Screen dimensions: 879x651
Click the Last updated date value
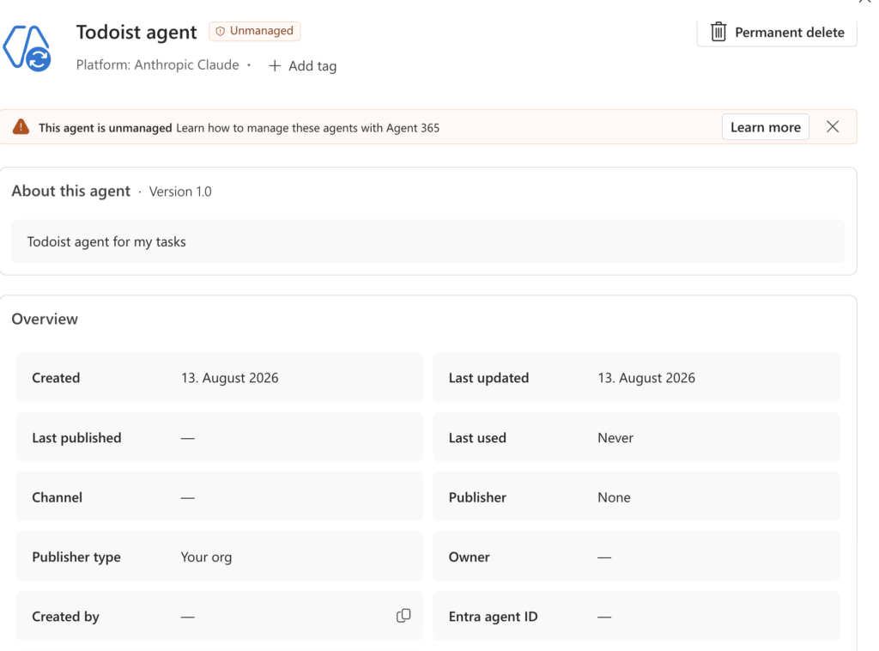[646, 378]
